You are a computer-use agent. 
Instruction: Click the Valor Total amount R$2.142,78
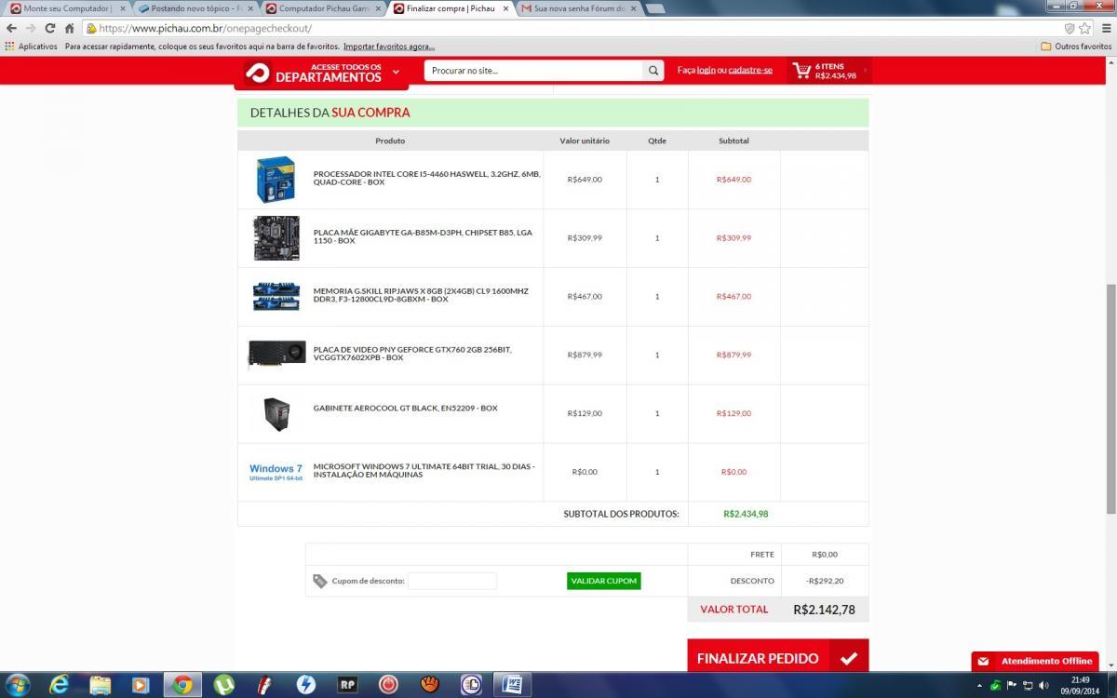coord(824,610)
